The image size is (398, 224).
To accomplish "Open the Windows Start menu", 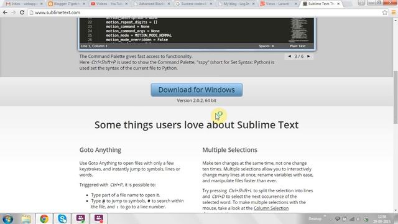I will [7, 218].
